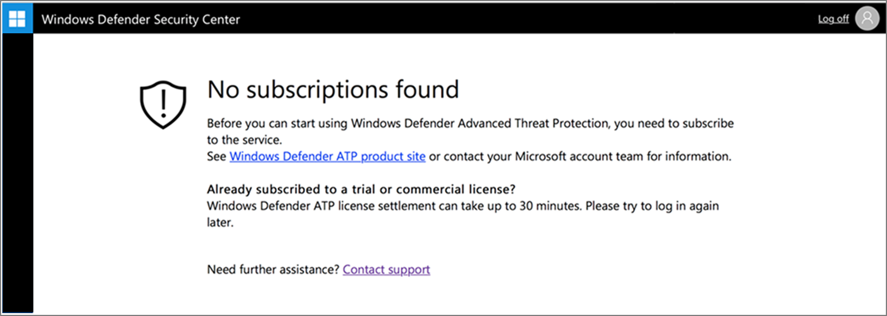Open the user account avatar
This screenshot has width=887, height=316.
pos(867,19)
